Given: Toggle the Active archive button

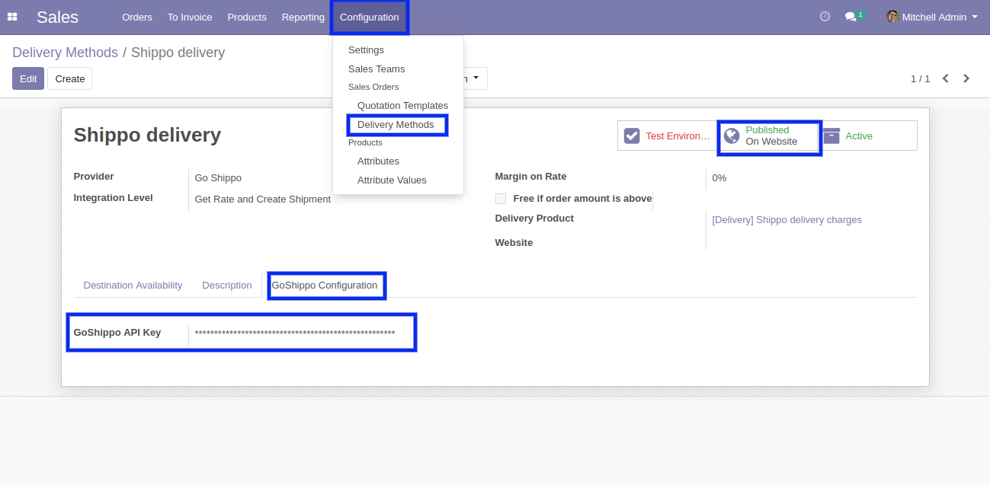Looking at the screenshot, I should (x=867, y=136).
